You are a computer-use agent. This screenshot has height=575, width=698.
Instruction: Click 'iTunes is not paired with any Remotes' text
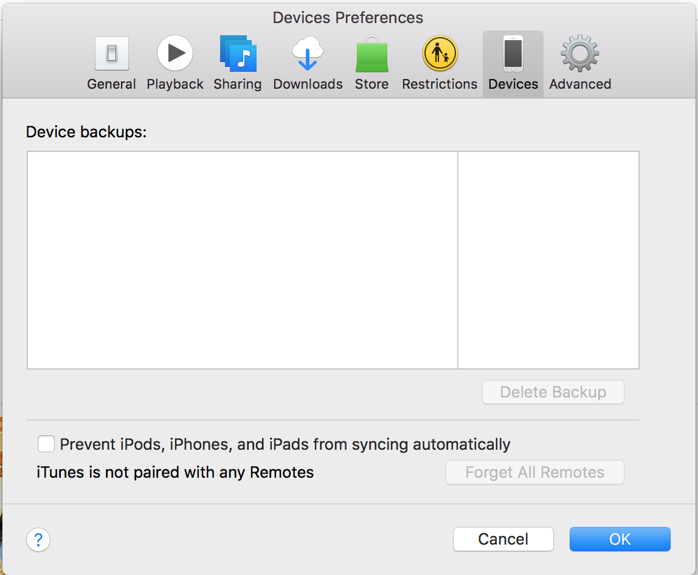click(x=175, y=472)
